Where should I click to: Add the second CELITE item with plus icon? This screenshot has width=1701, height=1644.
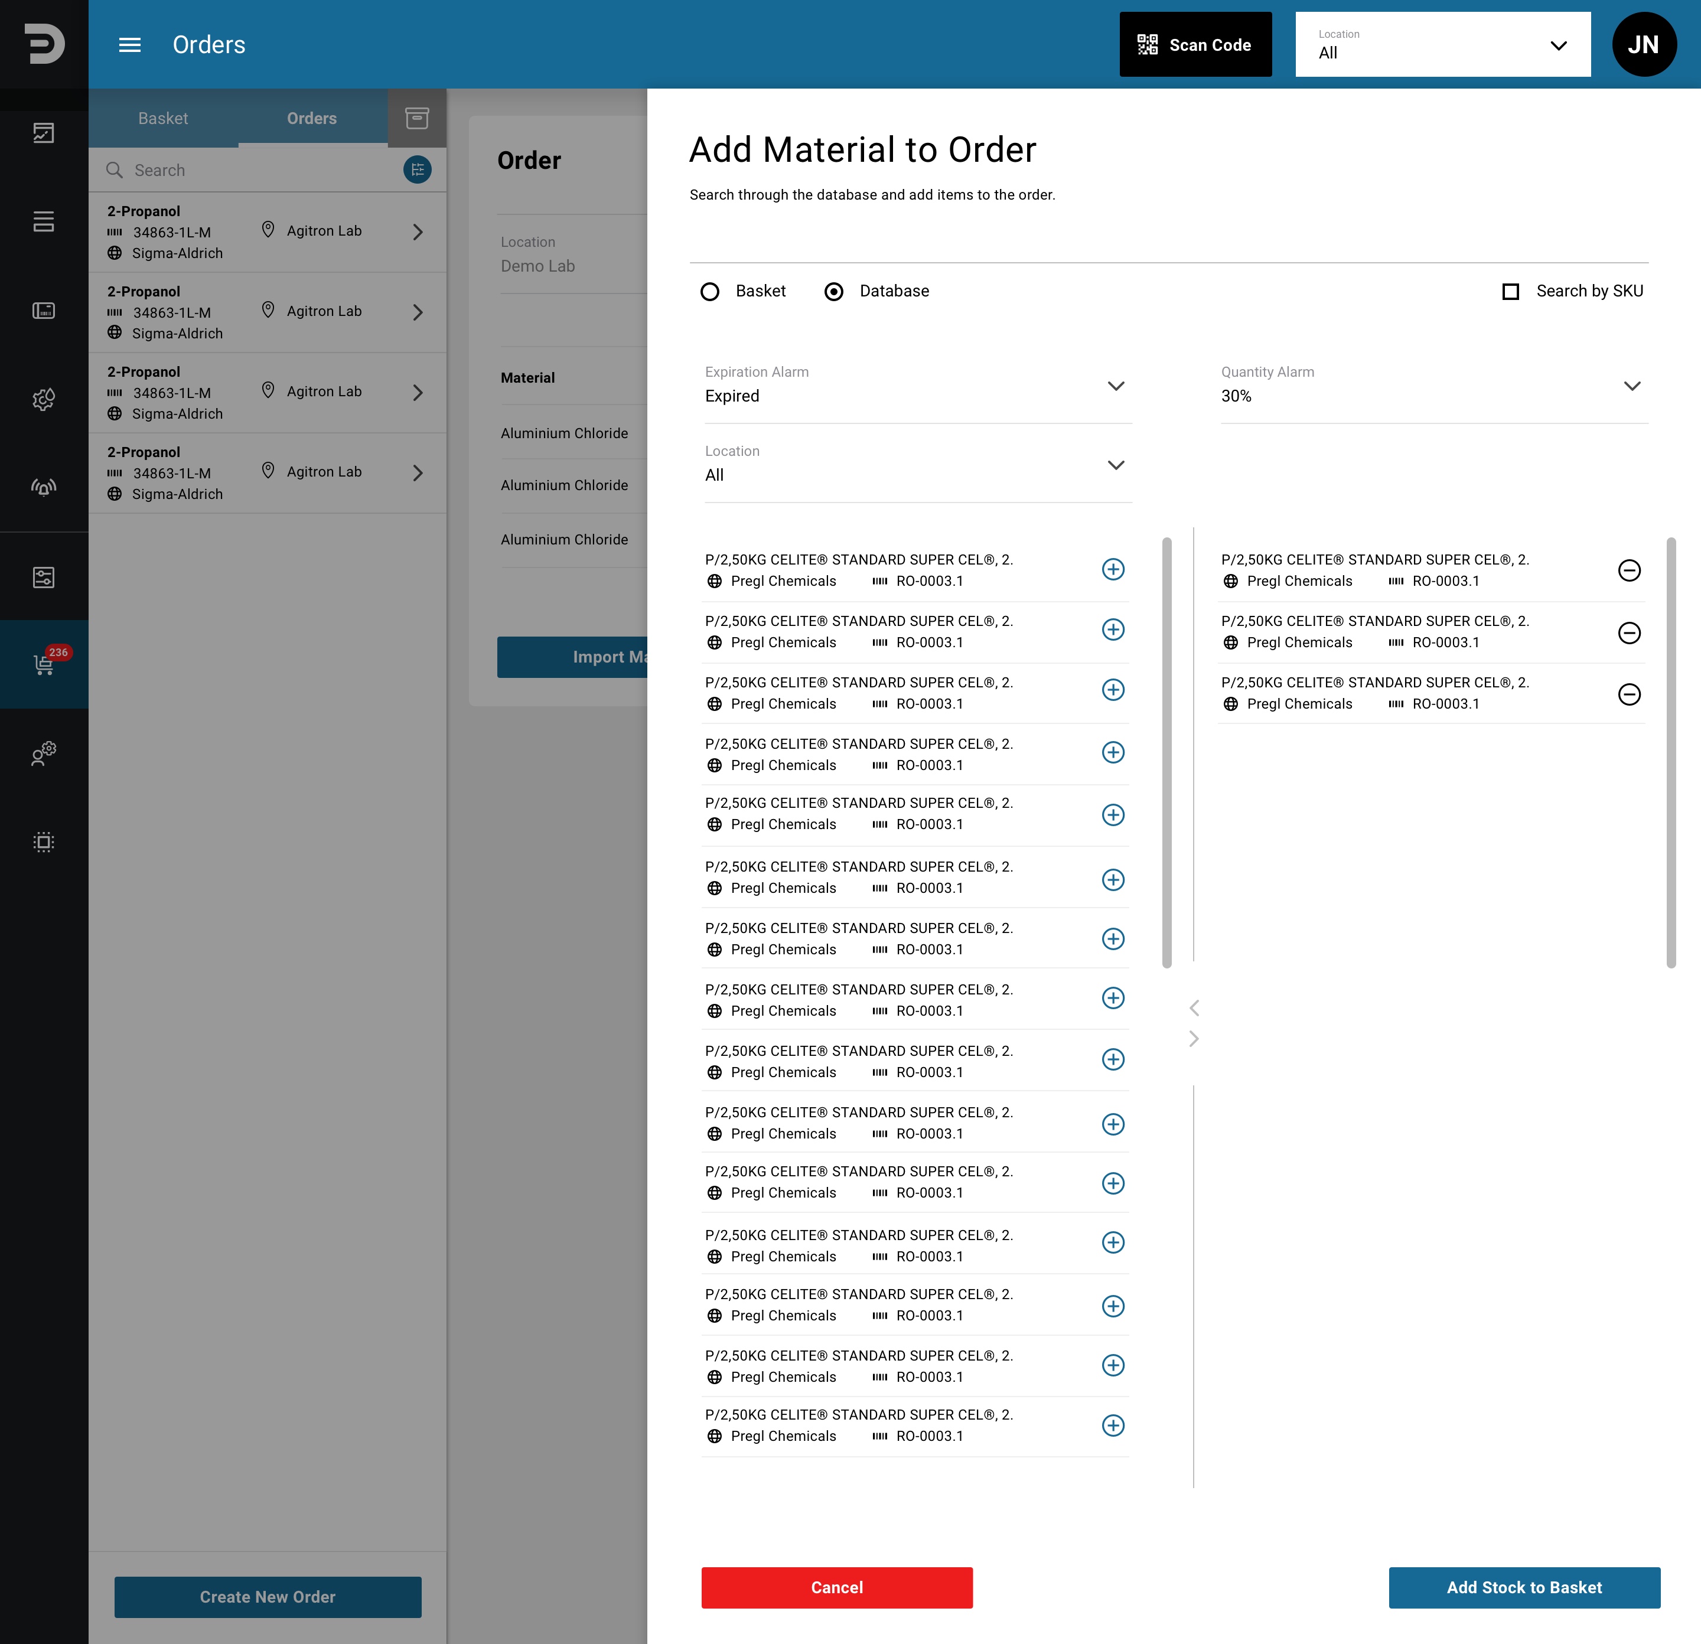pyautogui.click(x=1113, y=630)
